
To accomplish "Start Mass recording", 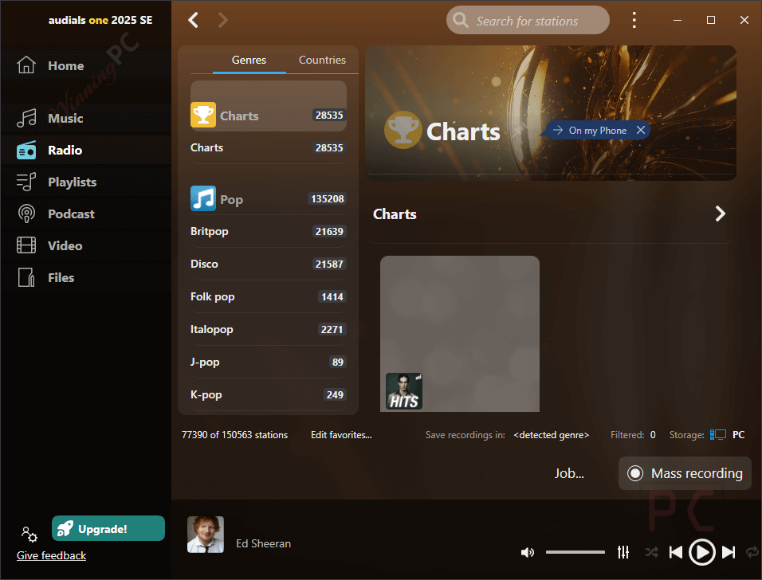I will tap(685, 473).
